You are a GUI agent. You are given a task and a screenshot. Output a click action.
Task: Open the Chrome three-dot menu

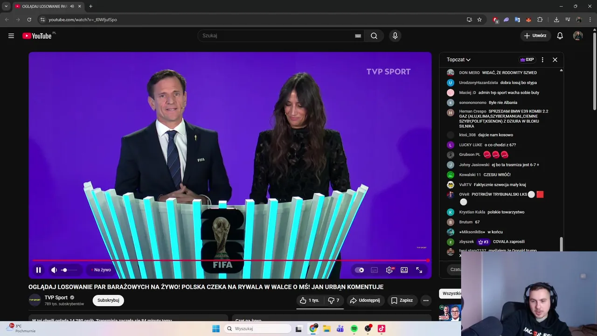[x=590, y=20]
